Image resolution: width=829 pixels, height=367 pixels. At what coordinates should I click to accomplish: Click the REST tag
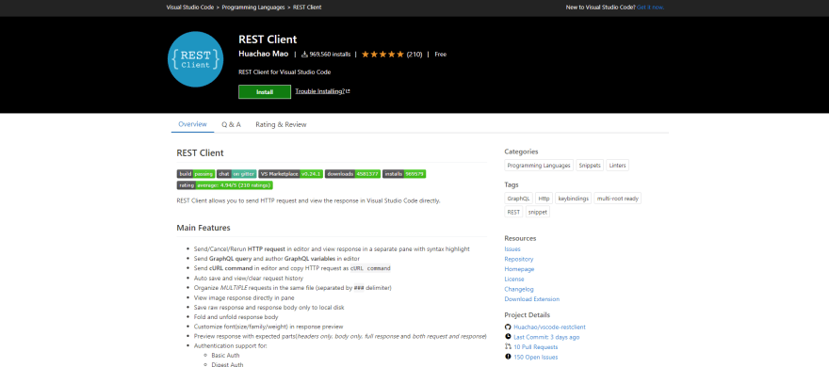(x=513, y=212)
